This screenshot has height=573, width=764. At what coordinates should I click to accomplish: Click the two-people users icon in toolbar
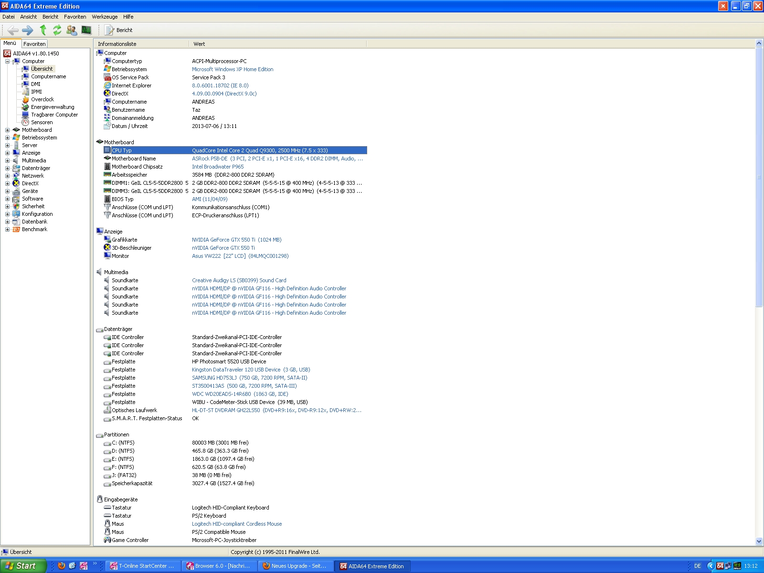[72, 30]
